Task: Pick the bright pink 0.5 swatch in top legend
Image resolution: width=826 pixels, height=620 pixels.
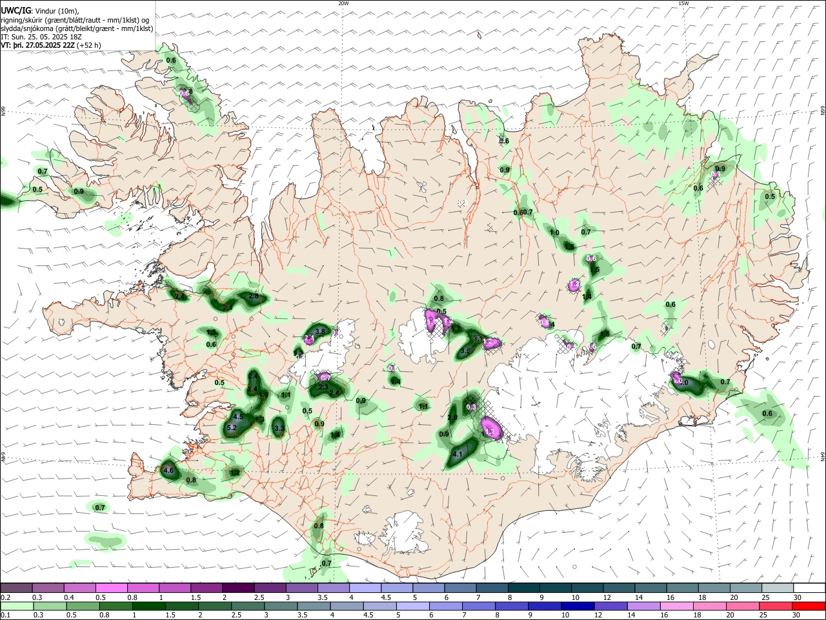Action: click(111, 588)
